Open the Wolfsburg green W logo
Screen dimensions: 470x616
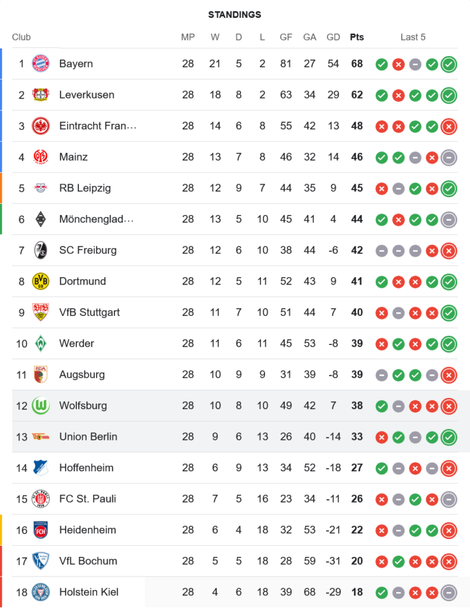[x=40, y=405]
